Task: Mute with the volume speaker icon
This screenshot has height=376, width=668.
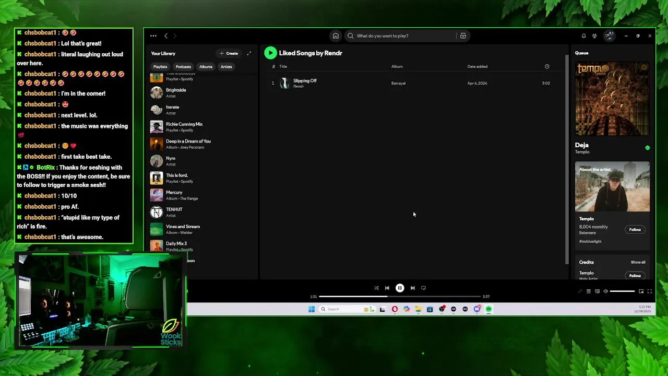Action: tap(605, 291)
